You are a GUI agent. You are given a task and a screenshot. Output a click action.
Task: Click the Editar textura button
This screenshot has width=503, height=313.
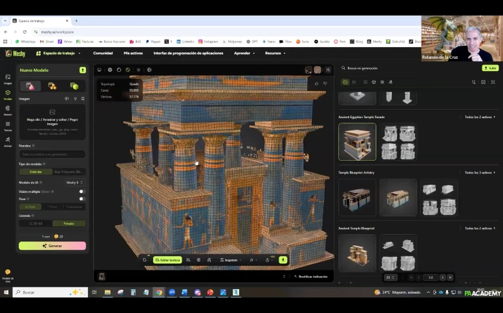(x=167, y=259)
